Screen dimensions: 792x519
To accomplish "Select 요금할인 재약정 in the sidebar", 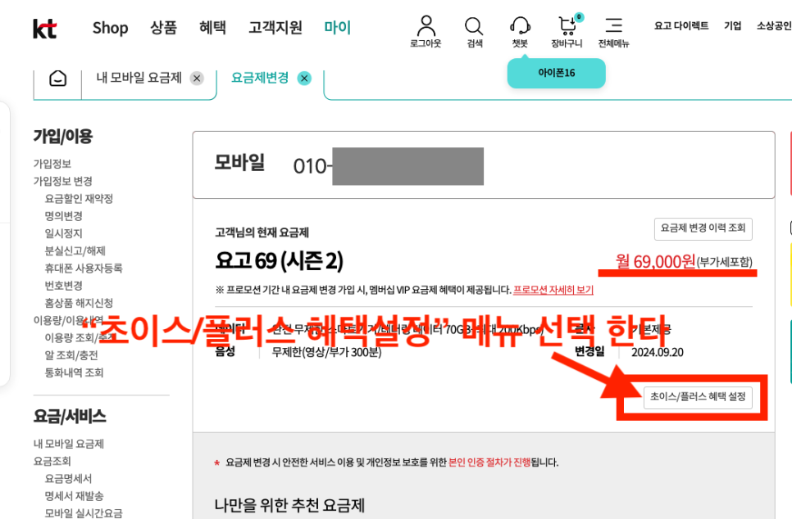I will click(x=79, y=198).
